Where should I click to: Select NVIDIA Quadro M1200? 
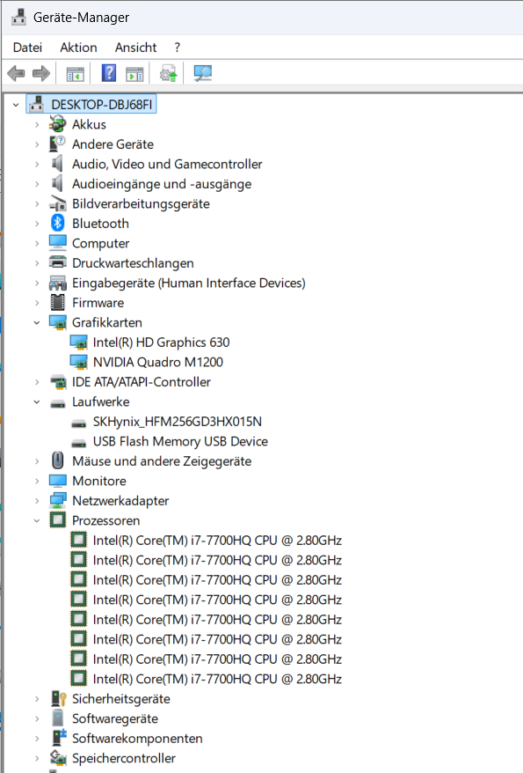tap(157, 362)
